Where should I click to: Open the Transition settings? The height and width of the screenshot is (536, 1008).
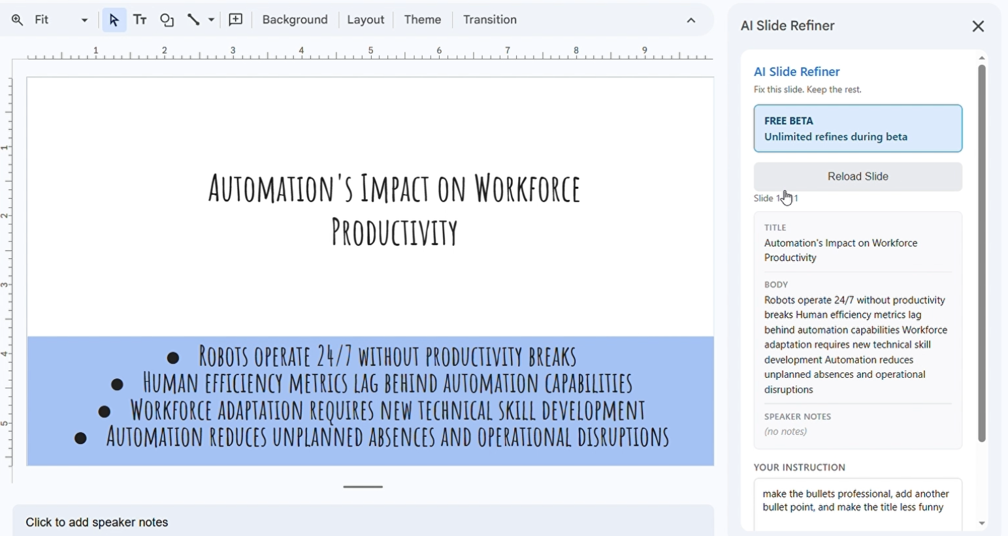click(x=489, y=20)
